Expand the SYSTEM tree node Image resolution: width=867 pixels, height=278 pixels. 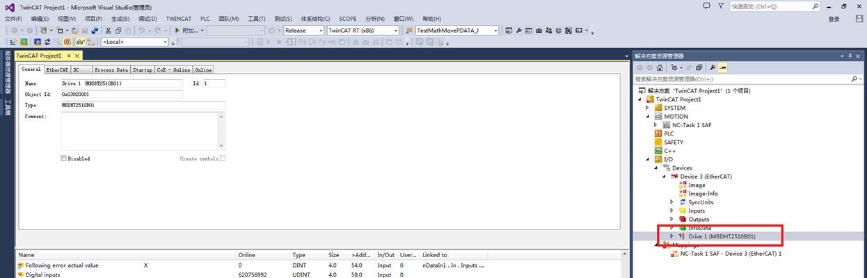click(x=647, y=108)
